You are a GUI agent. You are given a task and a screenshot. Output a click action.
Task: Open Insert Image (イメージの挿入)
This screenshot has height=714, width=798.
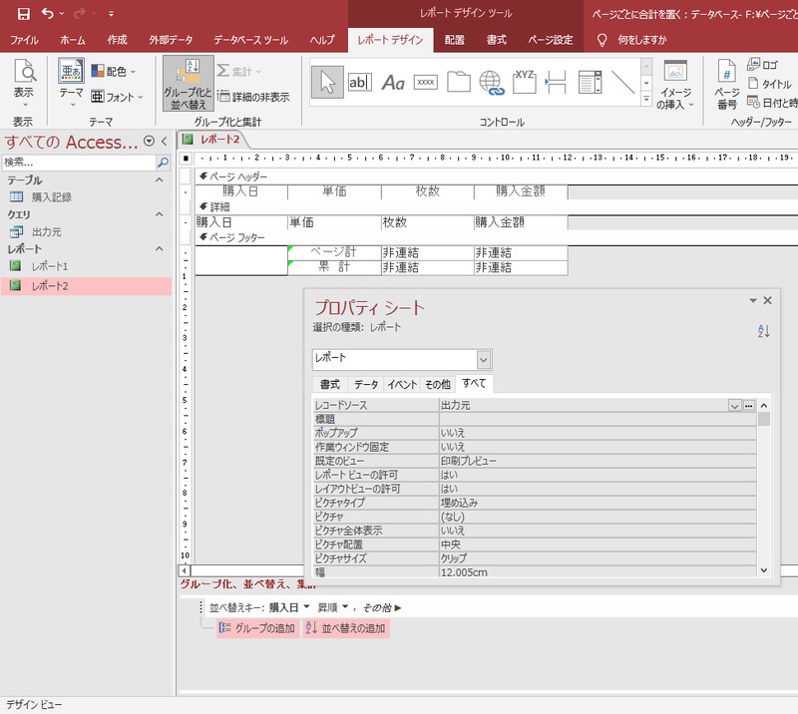[x=675, y=85]
